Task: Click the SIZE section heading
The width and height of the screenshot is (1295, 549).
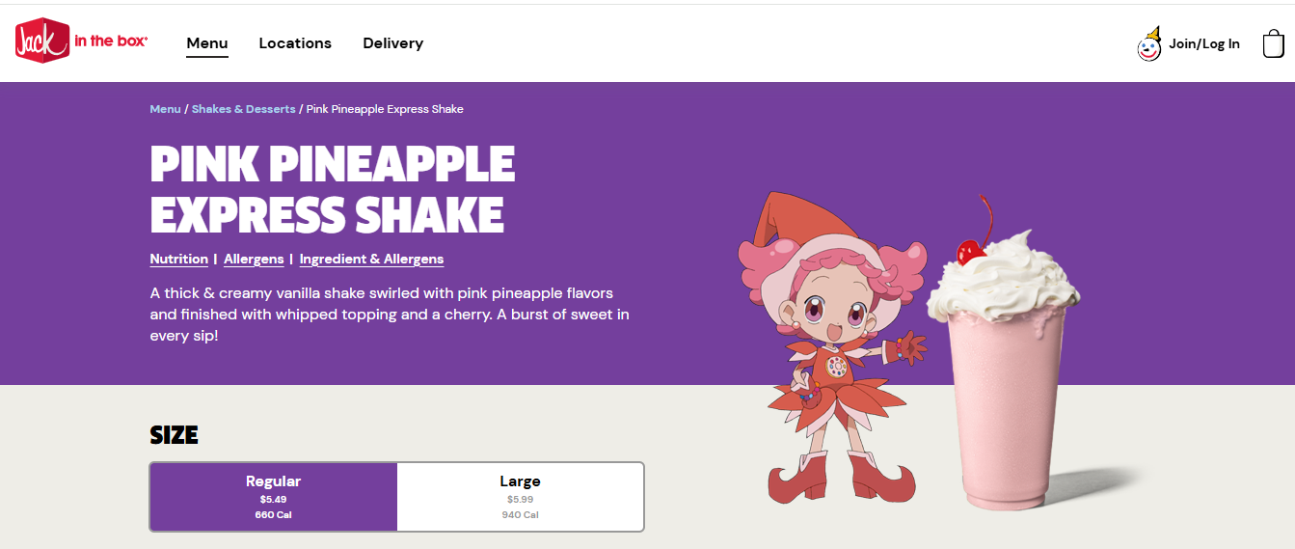Action: point(174,435)
